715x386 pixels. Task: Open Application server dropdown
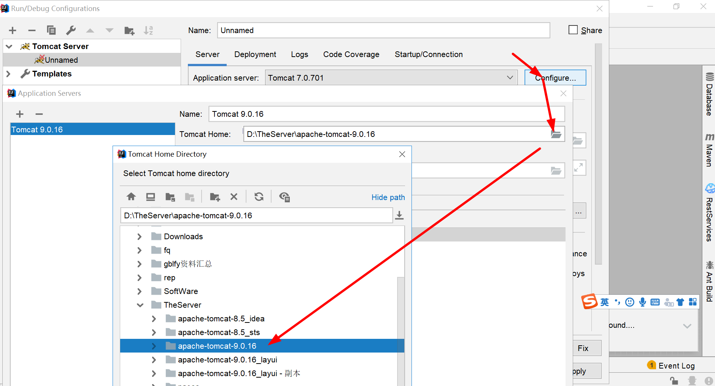tap(391, 78)
